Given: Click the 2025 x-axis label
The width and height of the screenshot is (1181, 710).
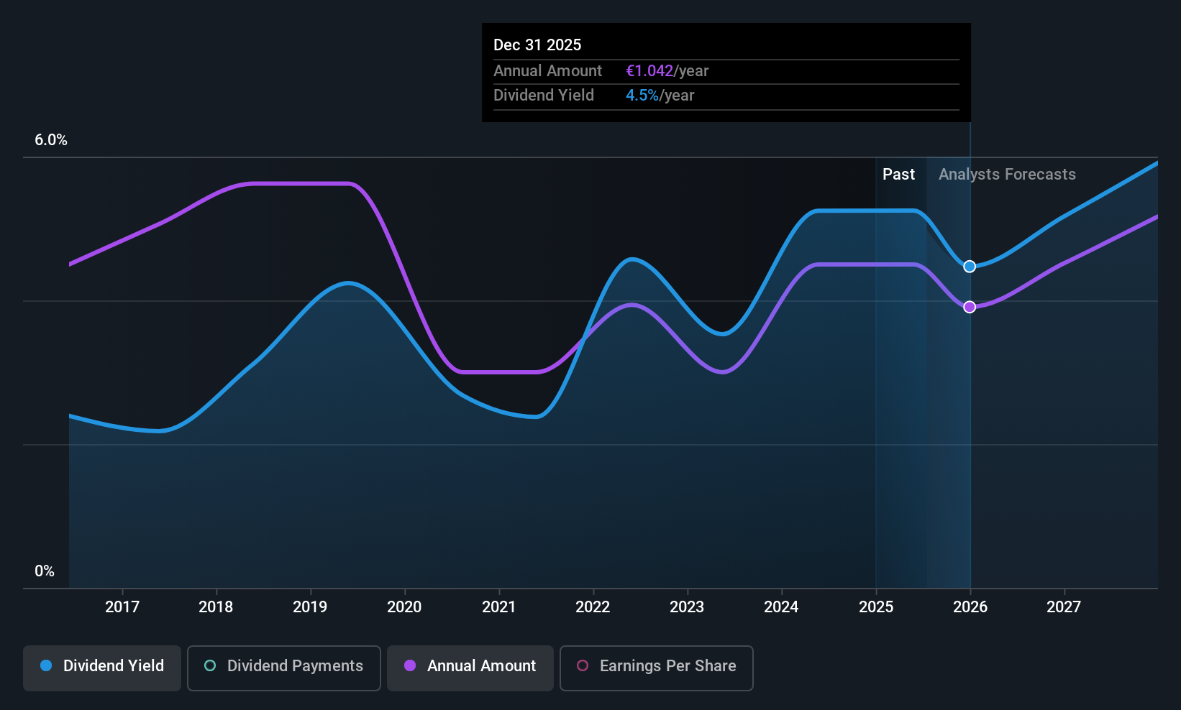Looking at the screenshot, I should [876, 607].
